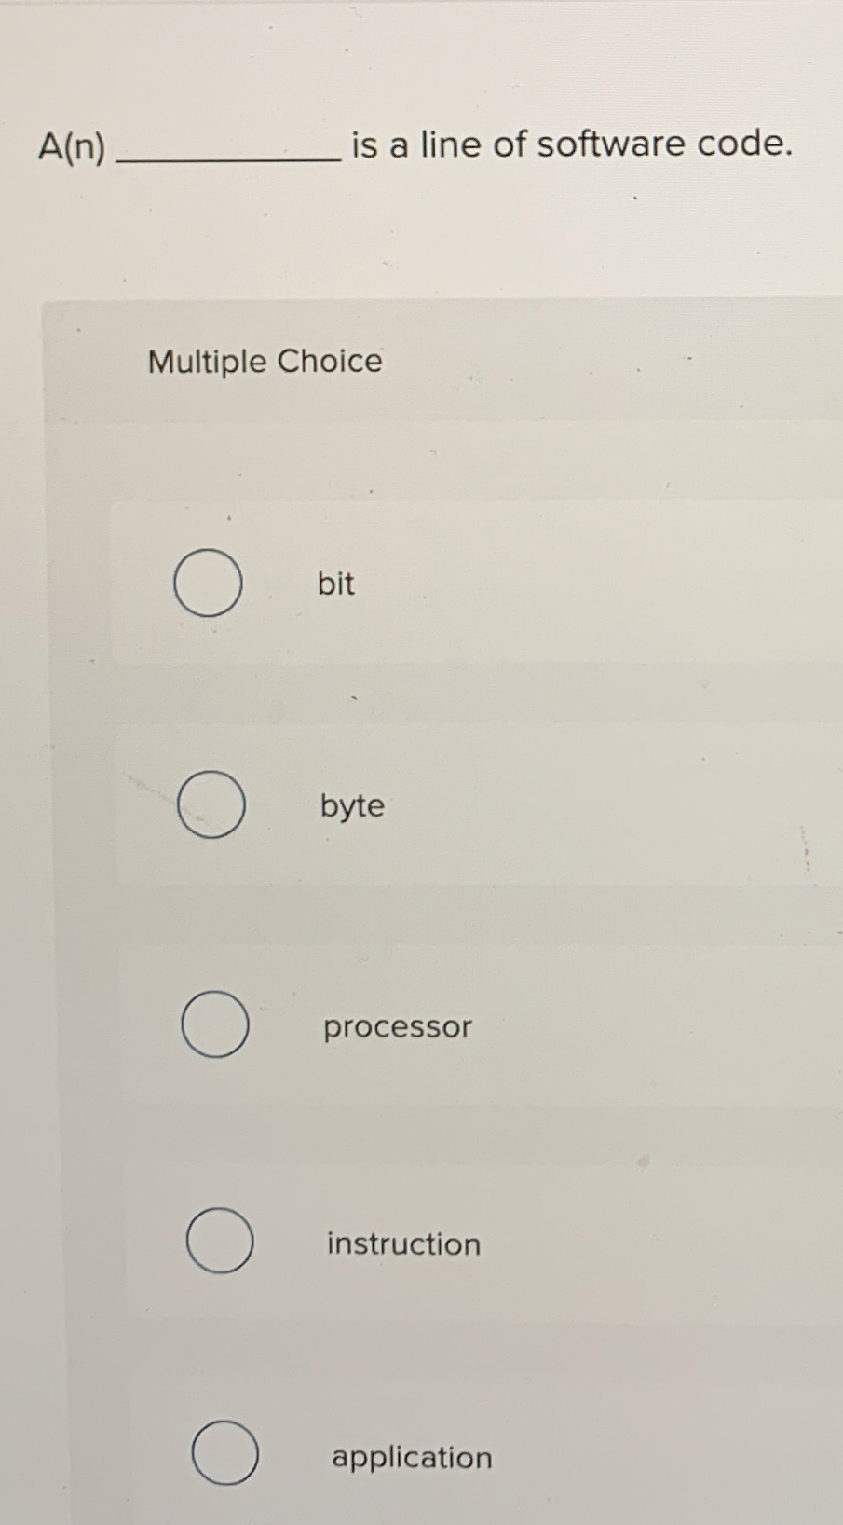Click the blank line in the question
Screen dimensions: 843x1525
pyautogui.click(x=226, y=158)
